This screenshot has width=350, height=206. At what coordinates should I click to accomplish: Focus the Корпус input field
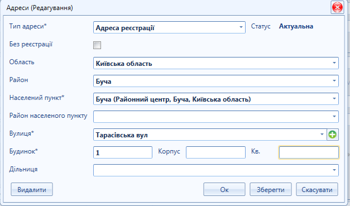click(215, 152)
